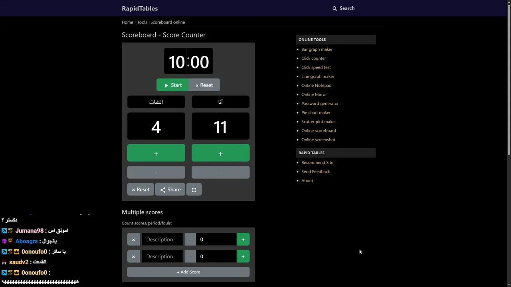Click the page vertical scrollbar
This screenshot has height=287, width=511.
point(509,80)
